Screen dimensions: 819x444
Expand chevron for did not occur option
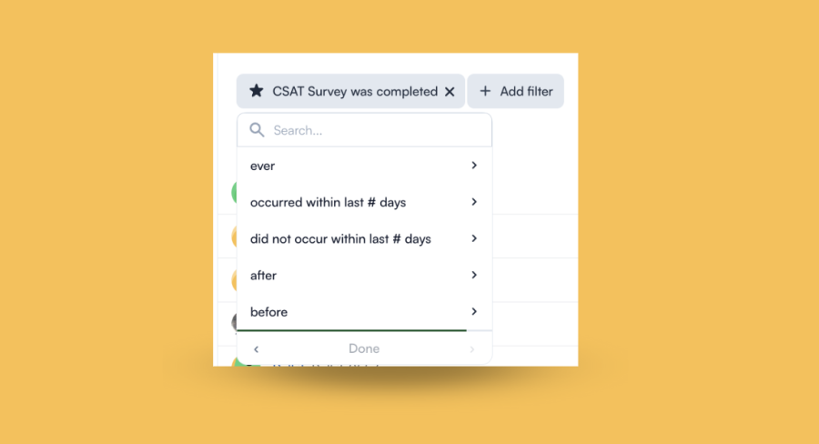(474, 238)
